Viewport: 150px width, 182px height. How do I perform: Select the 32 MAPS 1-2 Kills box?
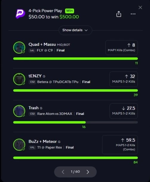124,79
